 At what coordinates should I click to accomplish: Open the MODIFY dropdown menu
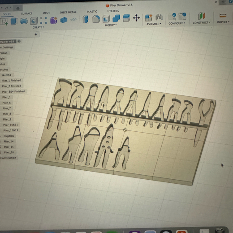pyautogui.click(x=111, y=25)
